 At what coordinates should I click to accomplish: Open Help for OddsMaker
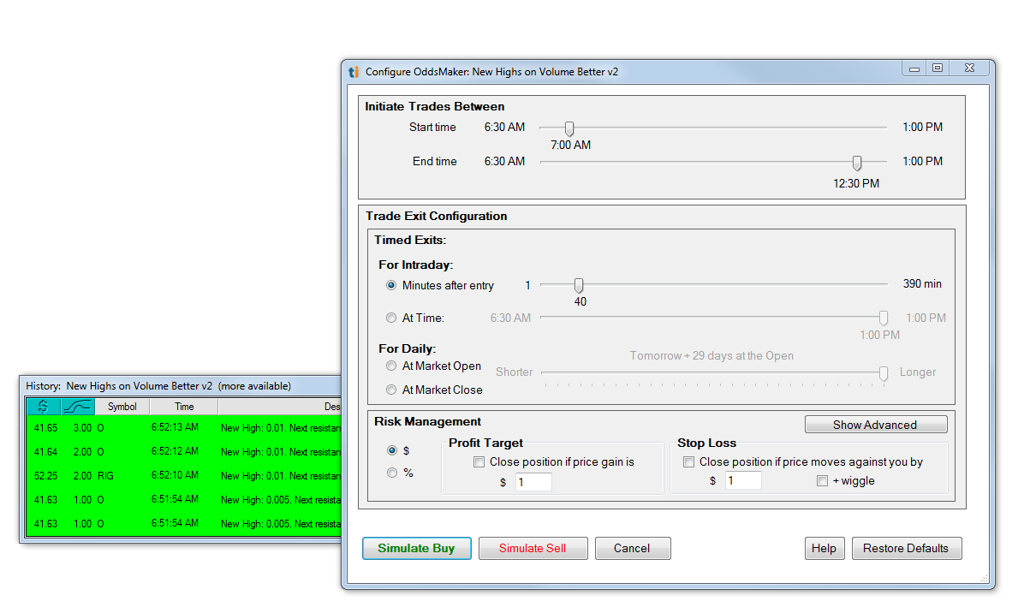click(x=825, y=548)
